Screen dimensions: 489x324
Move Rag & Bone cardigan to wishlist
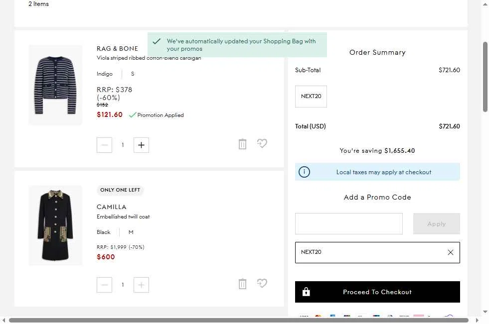(262, 144)
